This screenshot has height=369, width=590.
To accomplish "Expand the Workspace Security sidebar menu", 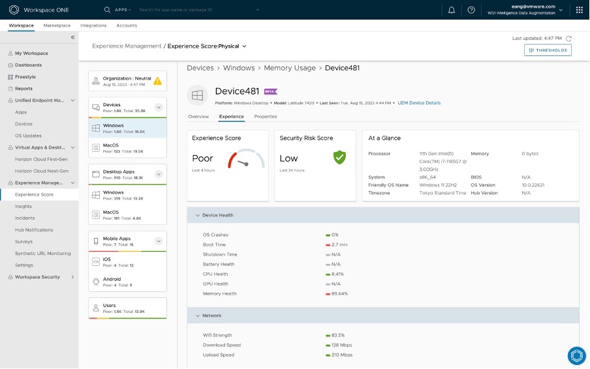I will click(72, 277).
